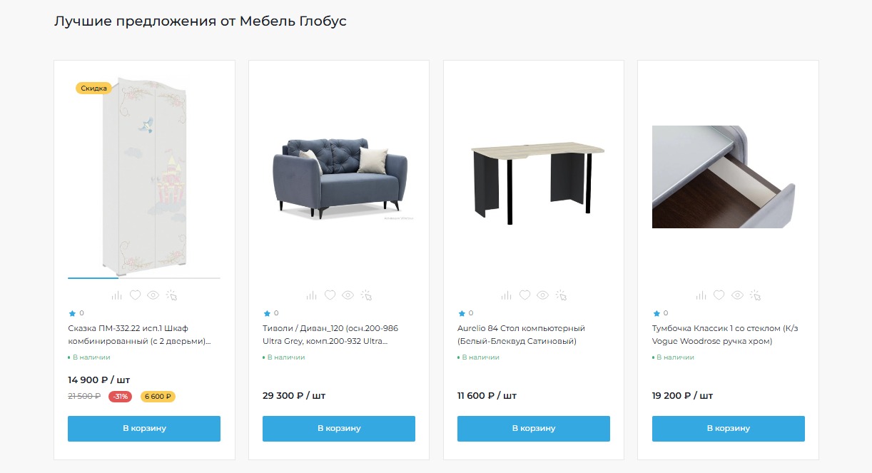Click one-click buy icon for Тиволи sofa
Viewport: 872px width, 473px height.
tap(366, 295)
